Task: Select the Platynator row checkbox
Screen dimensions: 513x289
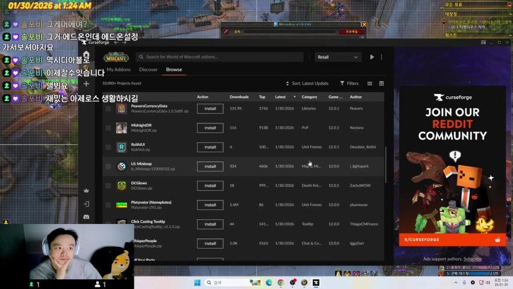Action: point(108,205)
